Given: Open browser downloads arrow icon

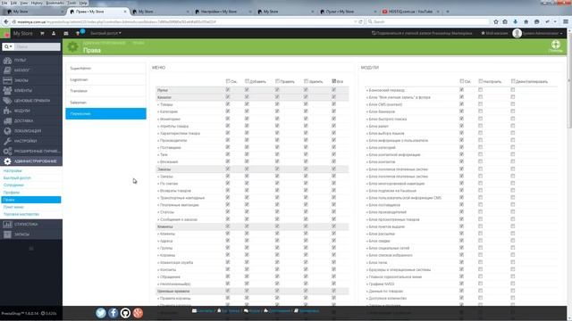Looking at the screenshot, I should pos(515,21).
